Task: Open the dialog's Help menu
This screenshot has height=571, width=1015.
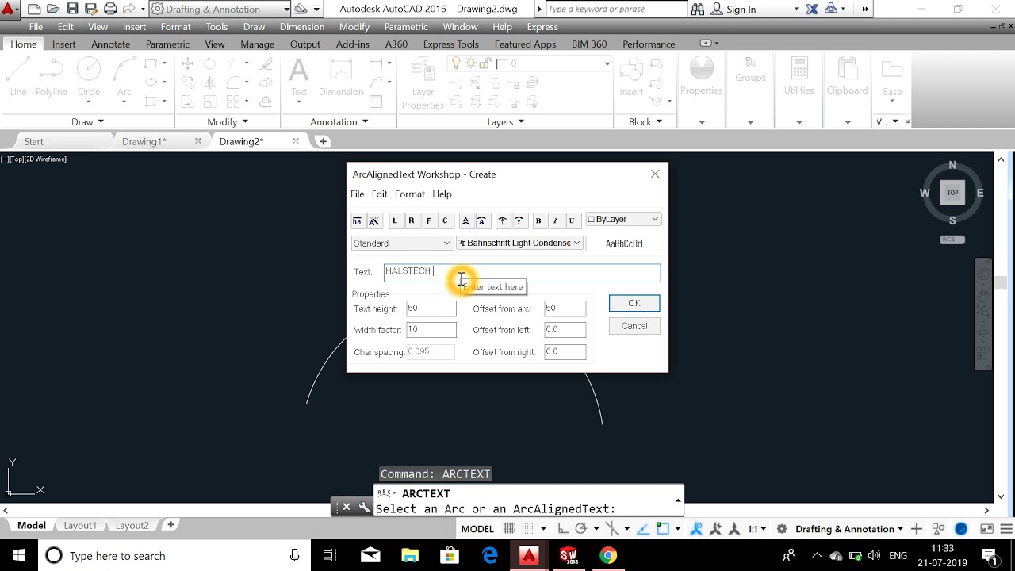Action: [442, 194]
